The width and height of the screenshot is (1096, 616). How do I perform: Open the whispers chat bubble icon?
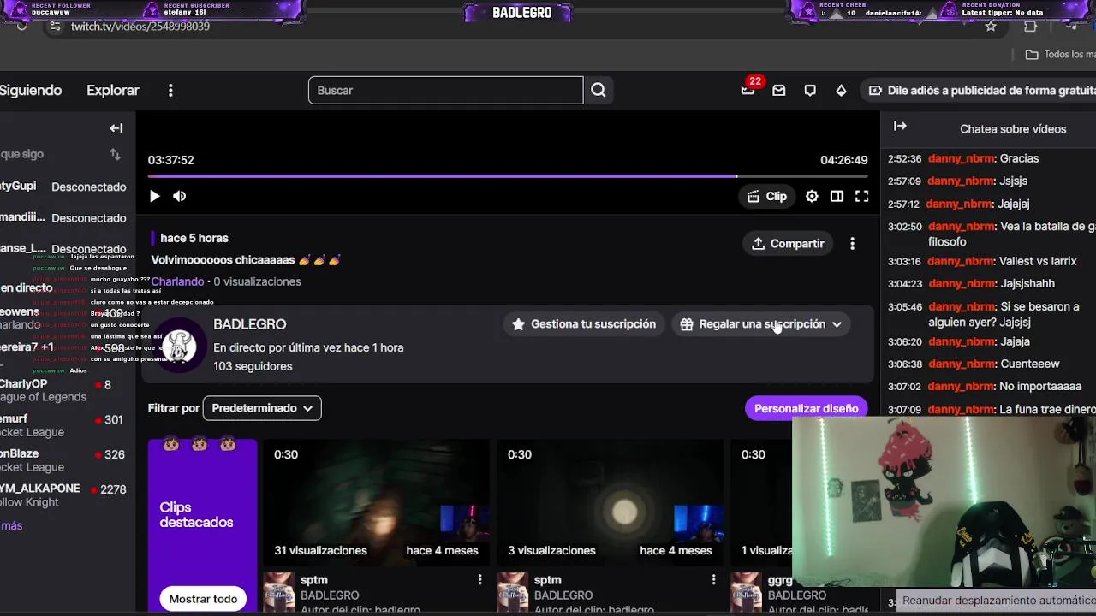pyautogui.click(x=810, y=90)
